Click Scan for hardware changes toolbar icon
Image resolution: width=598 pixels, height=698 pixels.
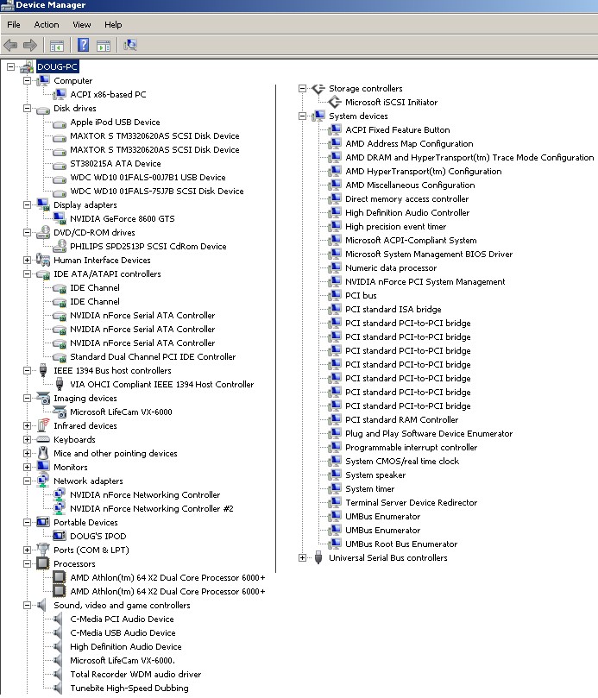pyautogui.click(x=129, y=45)
